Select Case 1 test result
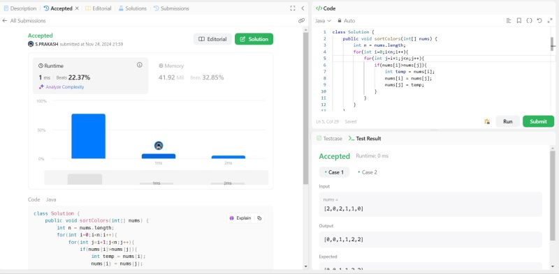Viewport: 559px width, 274px height. click(x=334, y=172)
